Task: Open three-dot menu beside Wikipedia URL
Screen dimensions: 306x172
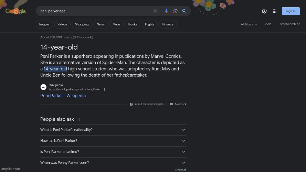Action: 104,89
